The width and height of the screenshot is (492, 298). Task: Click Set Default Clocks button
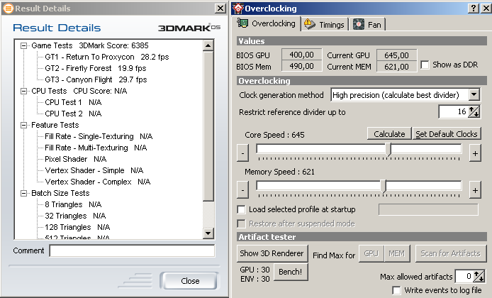tap(447, 134)
